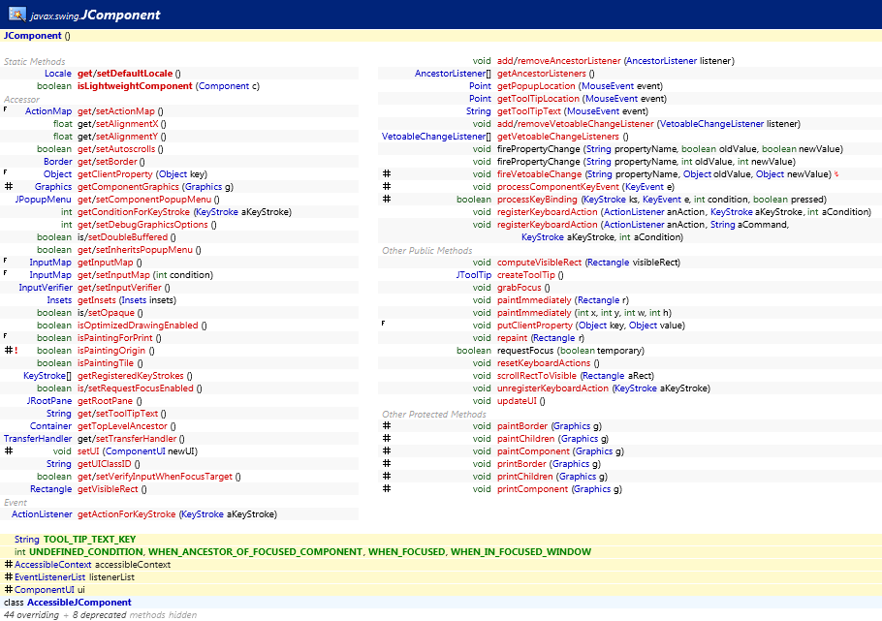Click the protected marker beside fireVetoableChange

pos(386,173)
